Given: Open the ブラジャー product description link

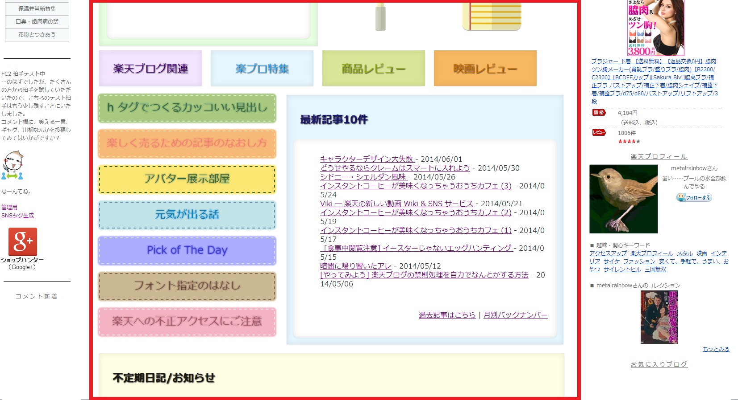Looking at the screenshot, I should point(655,81).
